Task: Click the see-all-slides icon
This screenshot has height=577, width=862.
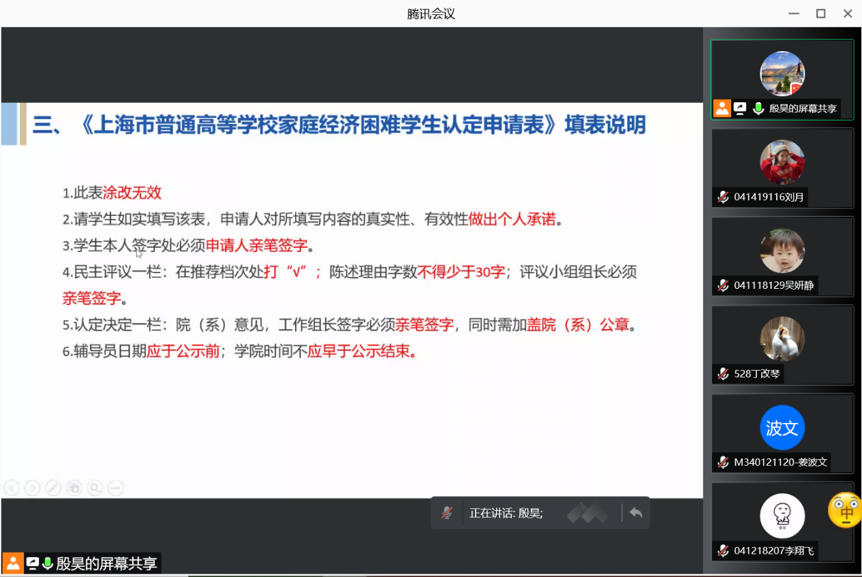Action: pos(74,488)
